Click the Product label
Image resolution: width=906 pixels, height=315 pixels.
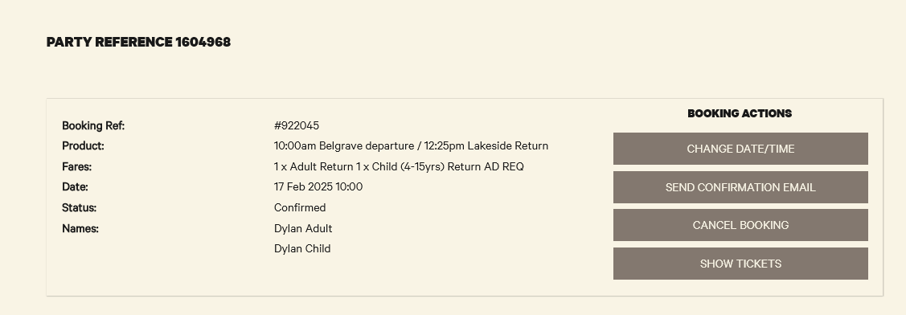(x=83, y=145)
